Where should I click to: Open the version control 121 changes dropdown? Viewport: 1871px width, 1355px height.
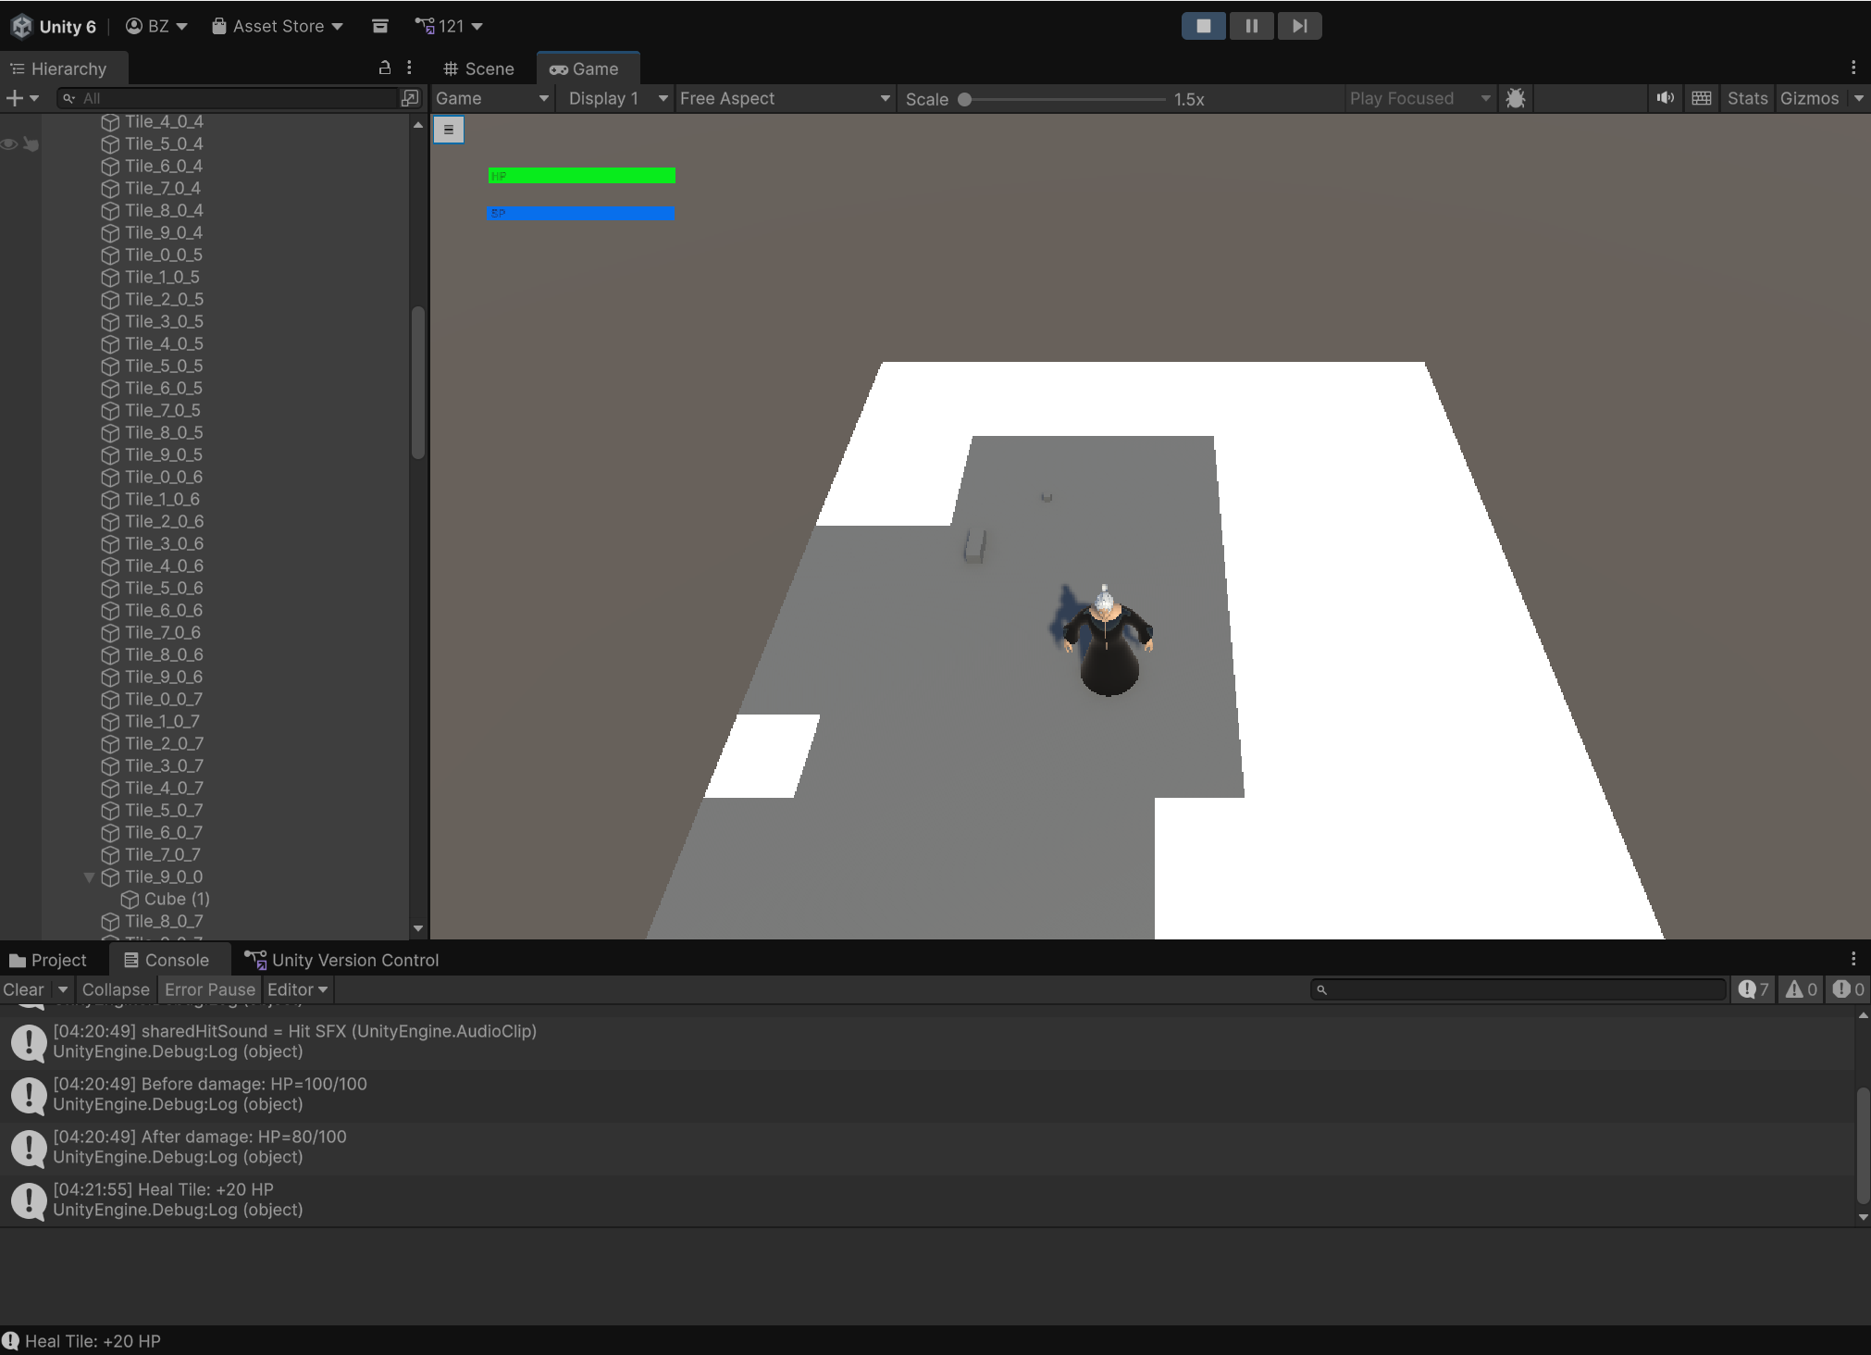tap(449, 26)
